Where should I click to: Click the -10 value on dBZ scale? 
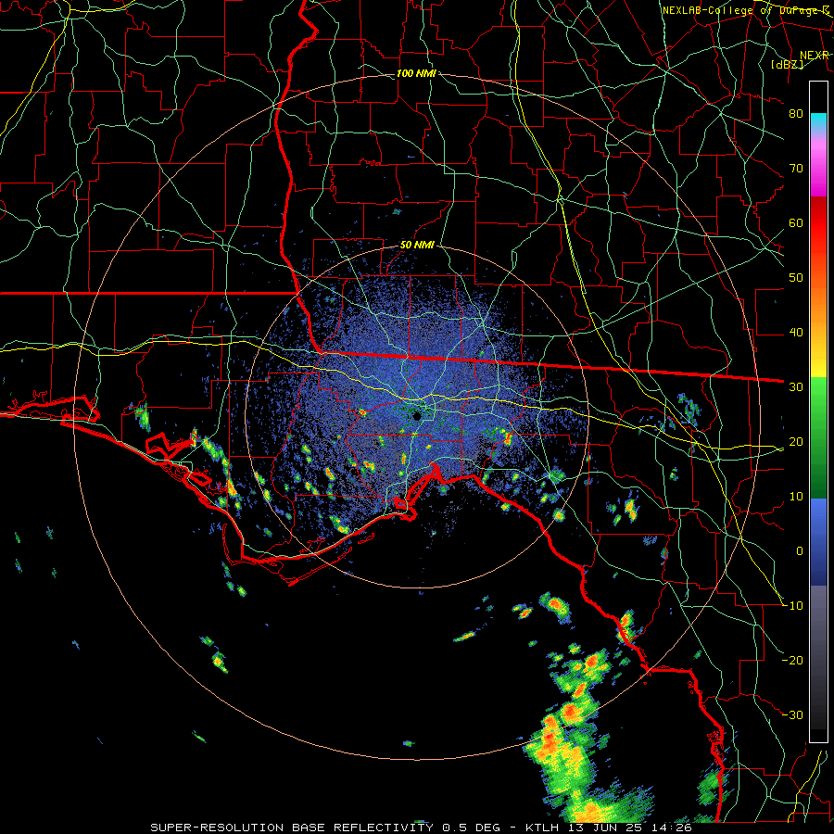[792, 606]
